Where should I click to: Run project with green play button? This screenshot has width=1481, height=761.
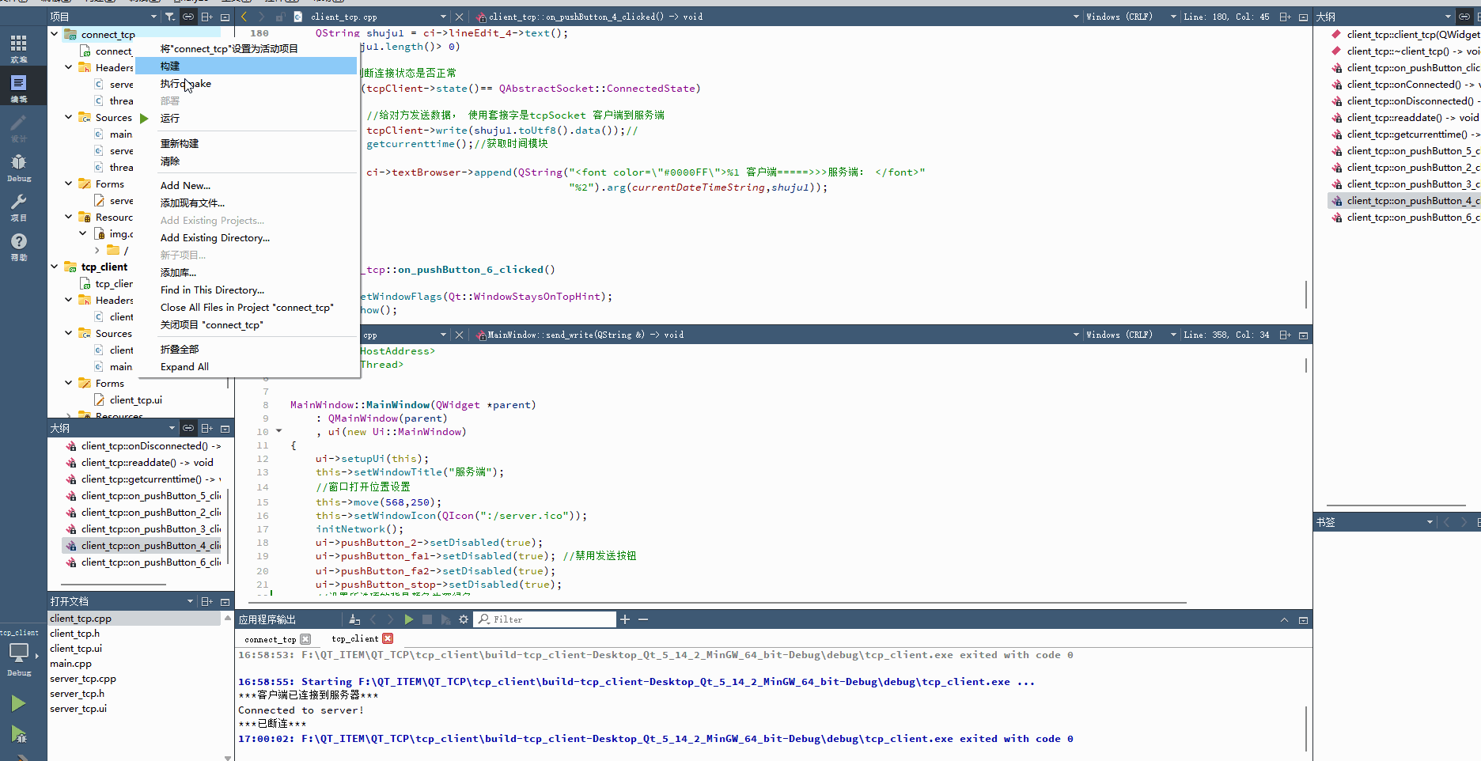tap(18, 703)
